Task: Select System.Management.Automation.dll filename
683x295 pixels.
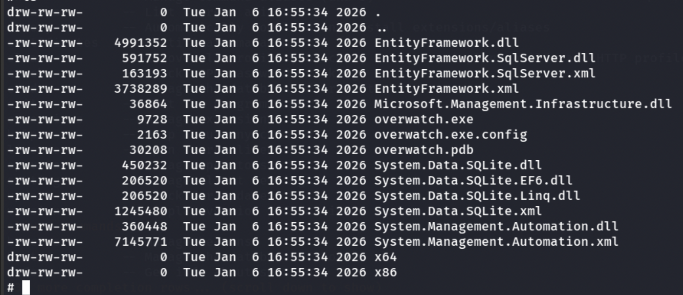Action: (x=496, y=227)
